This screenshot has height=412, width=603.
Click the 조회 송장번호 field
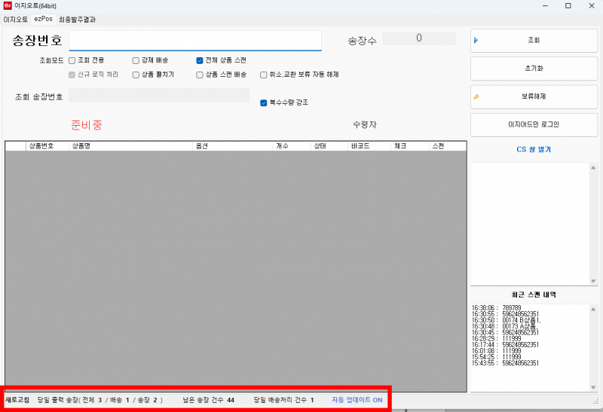pos(159,95)
